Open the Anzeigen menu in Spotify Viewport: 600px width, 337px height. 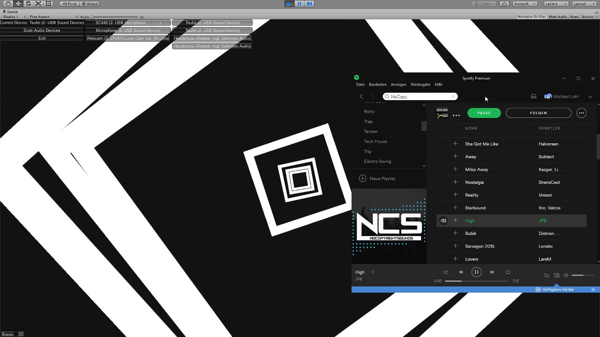[398, 85]
